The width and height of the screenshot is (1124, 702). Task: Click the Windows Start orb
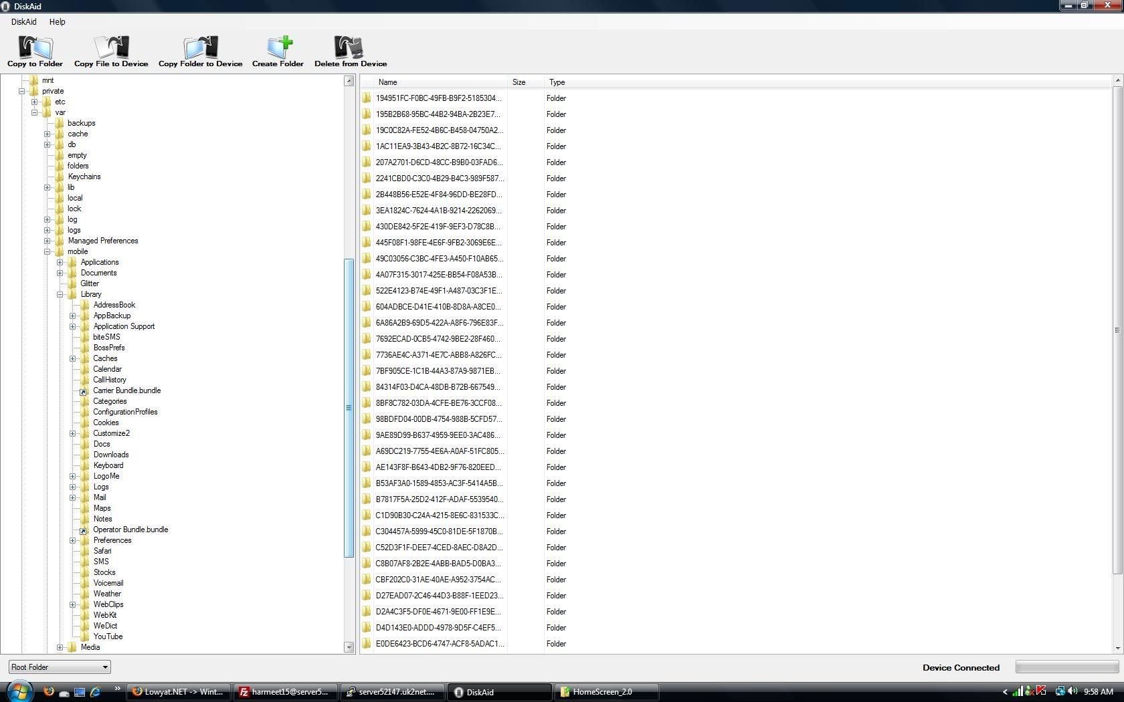19,691
